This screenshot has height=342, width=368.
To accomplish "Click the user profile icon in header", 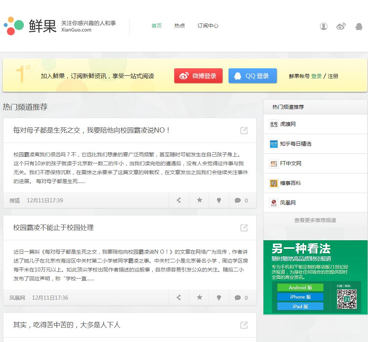I will (x=324, y=26).
